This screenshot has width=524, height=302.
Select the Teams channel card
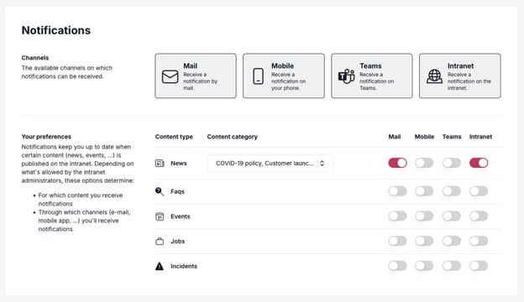point(372,75)
